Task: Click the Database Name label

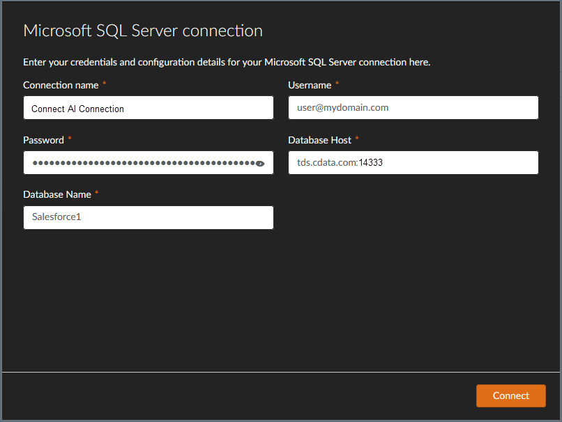Action: click(x=57, y=194)
